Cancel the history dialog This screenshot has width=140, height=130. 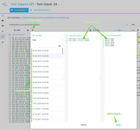84,125
